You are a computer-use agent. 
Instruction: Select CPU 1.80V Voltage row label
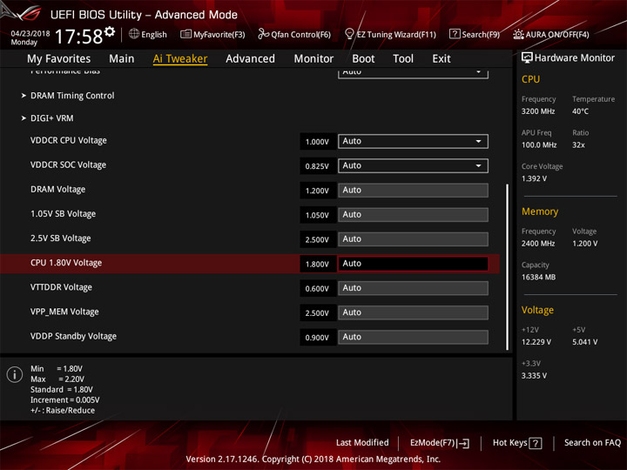tap(66, 263)
